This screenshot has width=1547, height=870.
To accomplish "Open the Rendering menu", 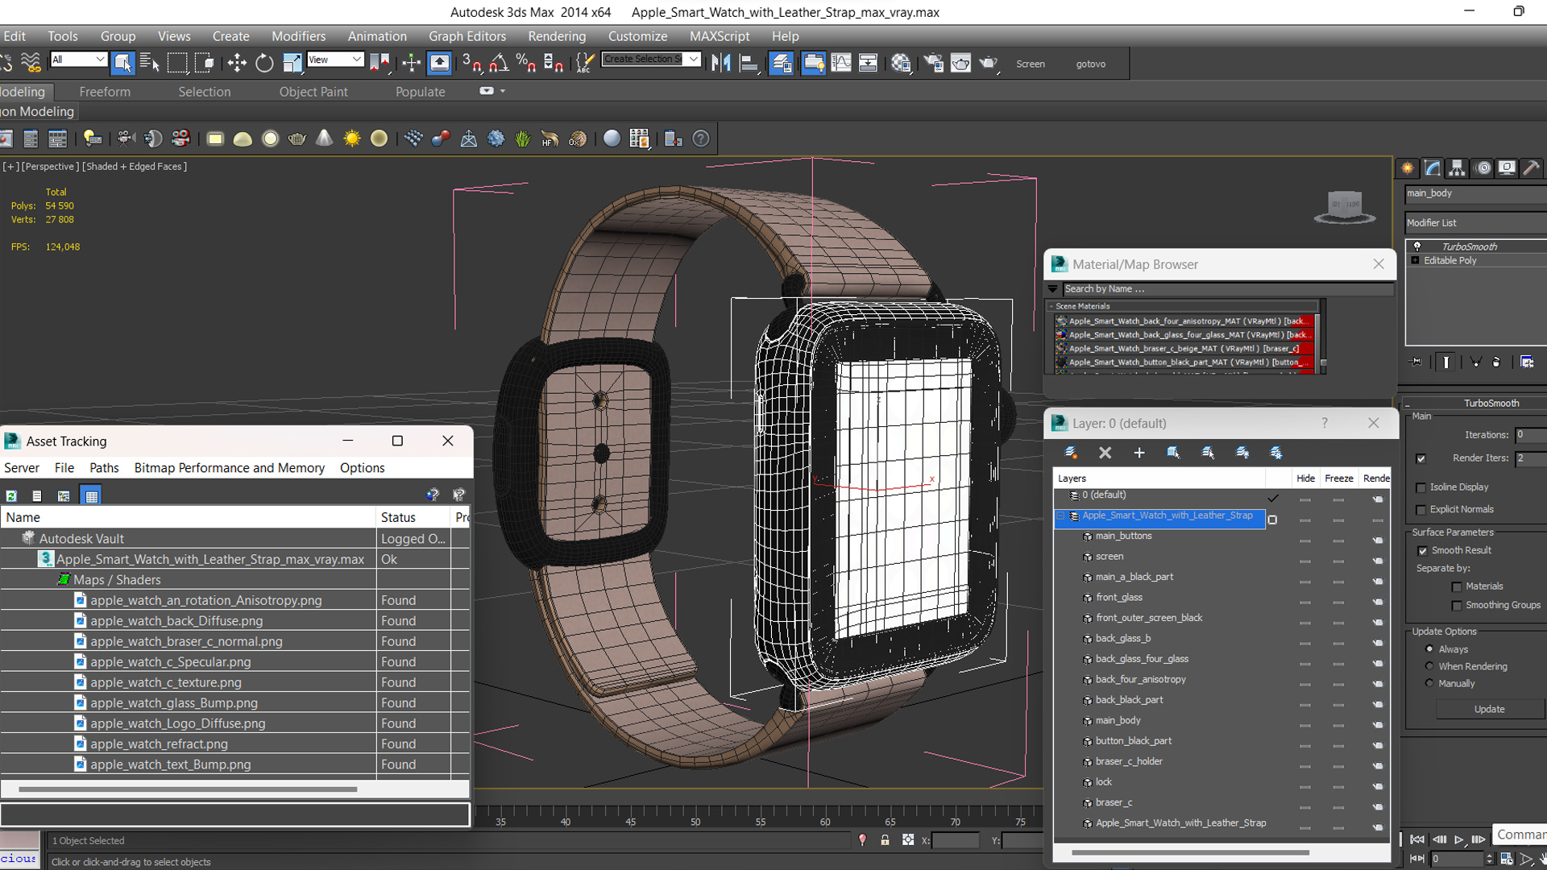I will [557, 36].
